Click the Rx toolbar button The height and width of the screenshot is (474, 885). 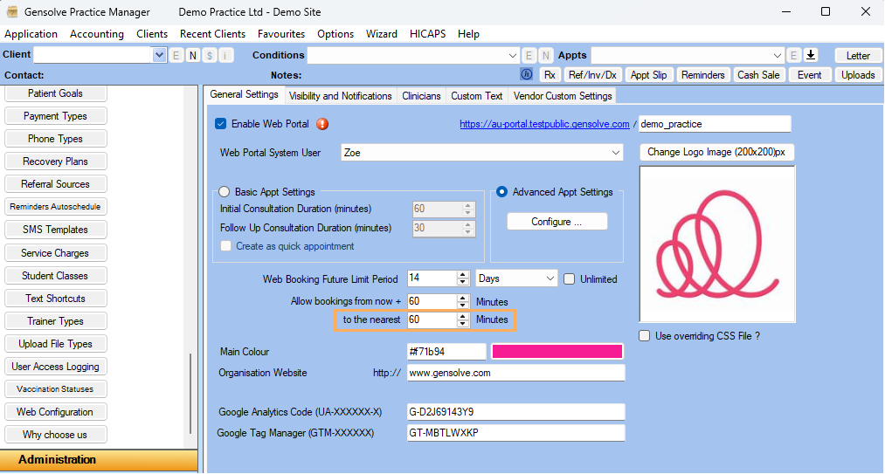550,75
